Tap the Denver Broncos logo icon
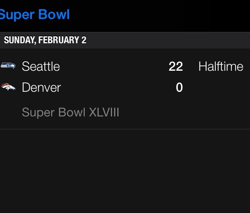This screenshot has height=213, width=250. (x=8, y=86)
